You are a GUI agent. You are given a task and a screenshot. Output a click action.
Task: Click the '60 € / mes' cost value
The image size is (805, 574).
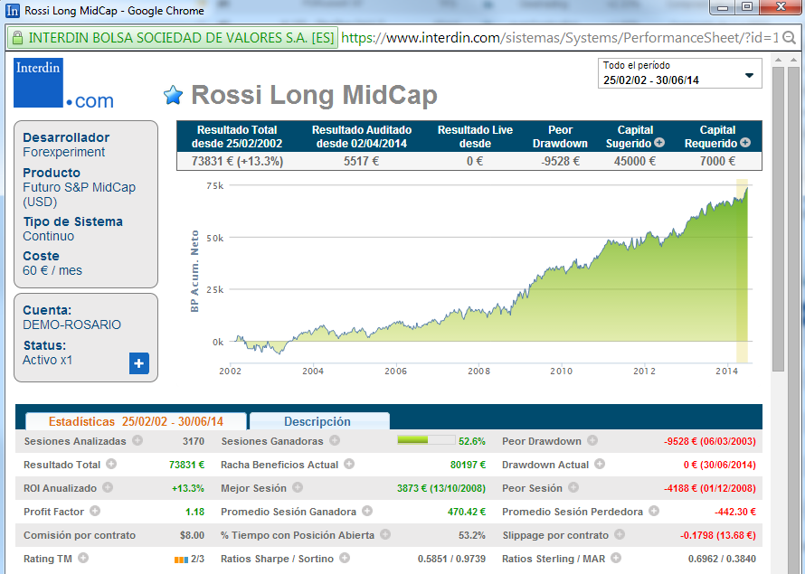pos(52,270)
